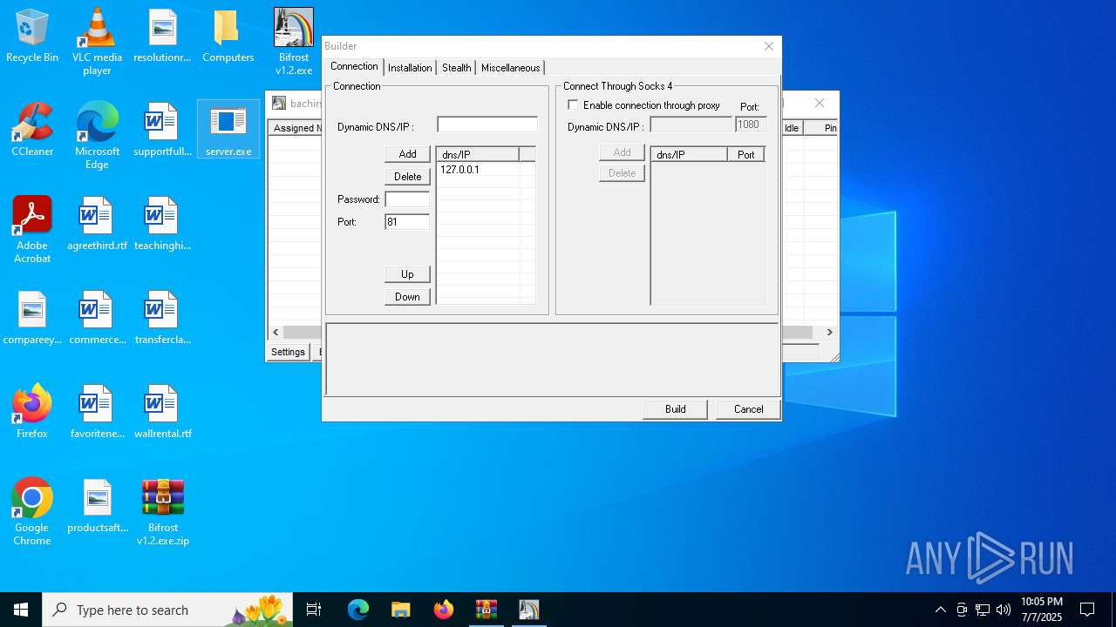Open Google Chrome desktop shortcut
Screen dimensions: 1116x627
pos(32,512)
